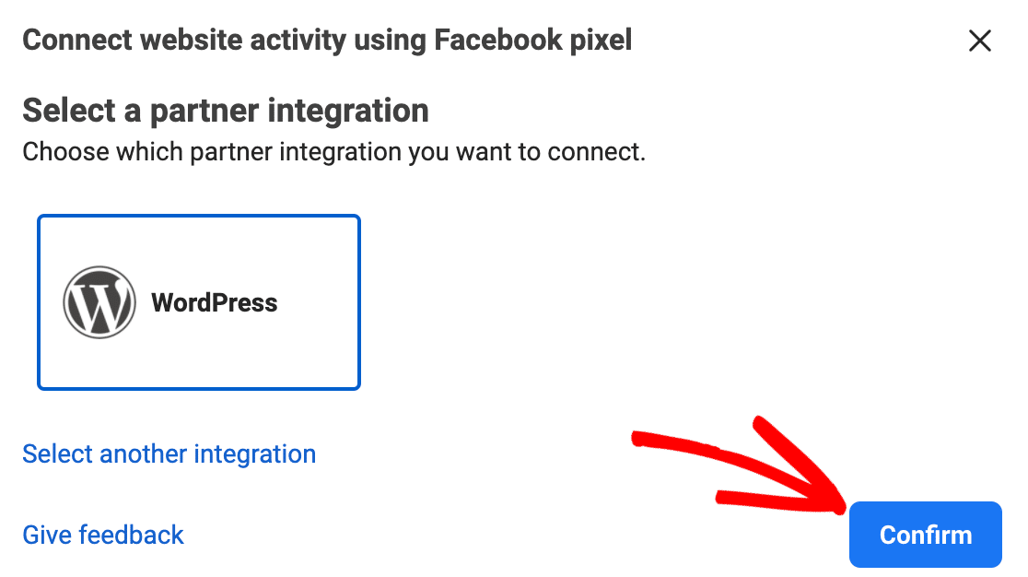
Task: Click the Choose which partner integration description
Action: click(333, 151)
